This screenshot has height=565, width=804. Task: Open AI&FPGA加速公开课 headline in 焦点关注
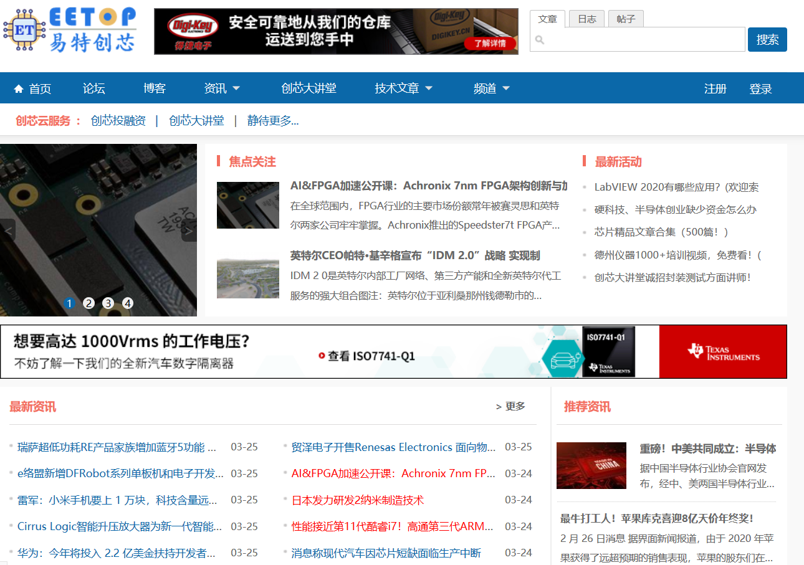point(429,186)
